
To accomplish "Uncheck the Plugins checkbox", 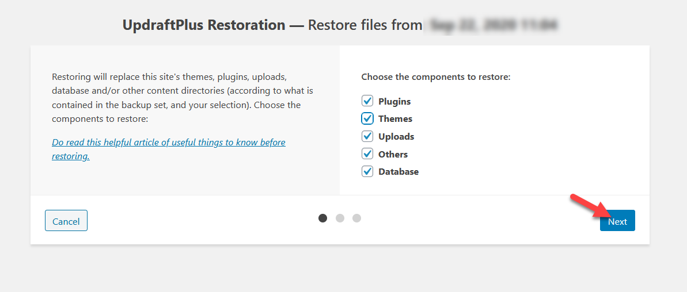I will (367, 101).
